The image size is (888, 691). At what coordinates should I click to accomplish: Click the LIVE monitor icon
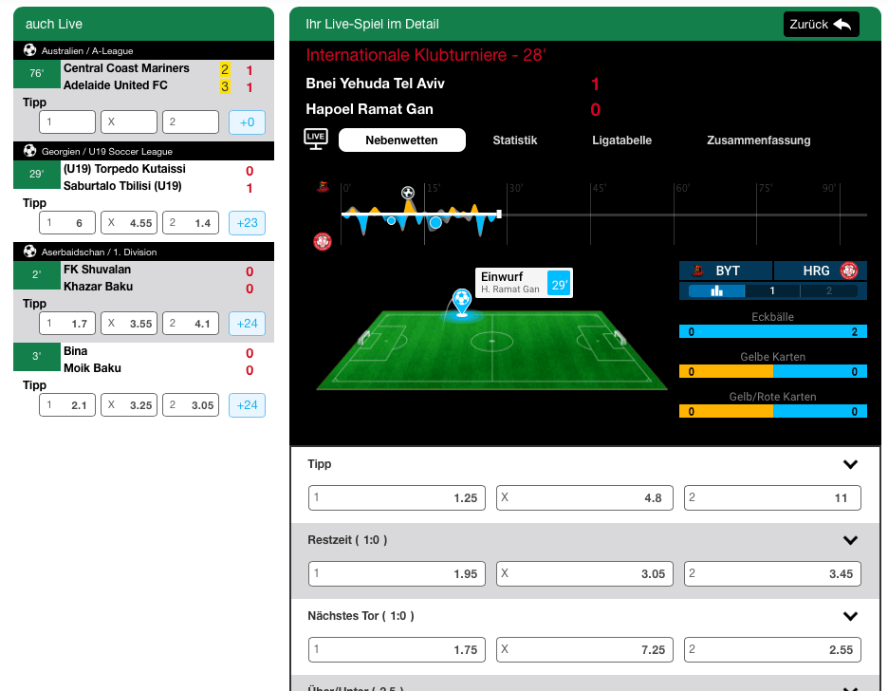[x=315, y=140]
